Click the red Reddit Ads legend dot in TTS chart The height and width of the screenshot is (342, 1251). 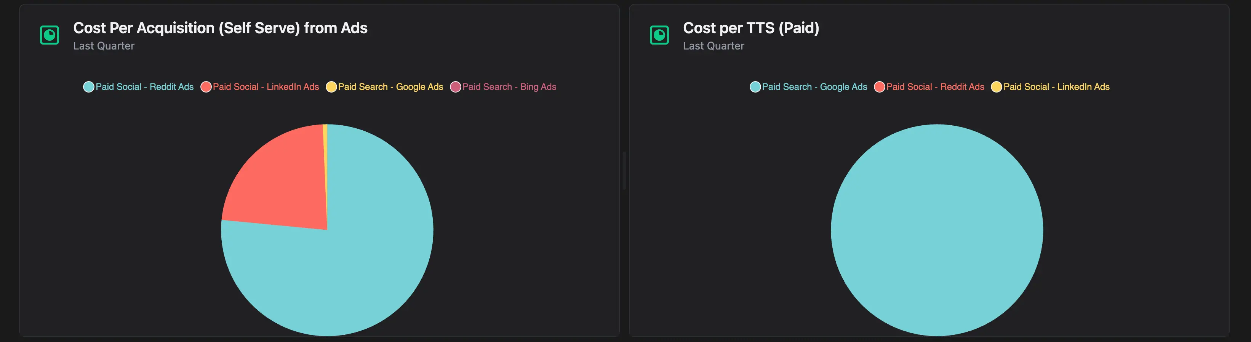880,87
